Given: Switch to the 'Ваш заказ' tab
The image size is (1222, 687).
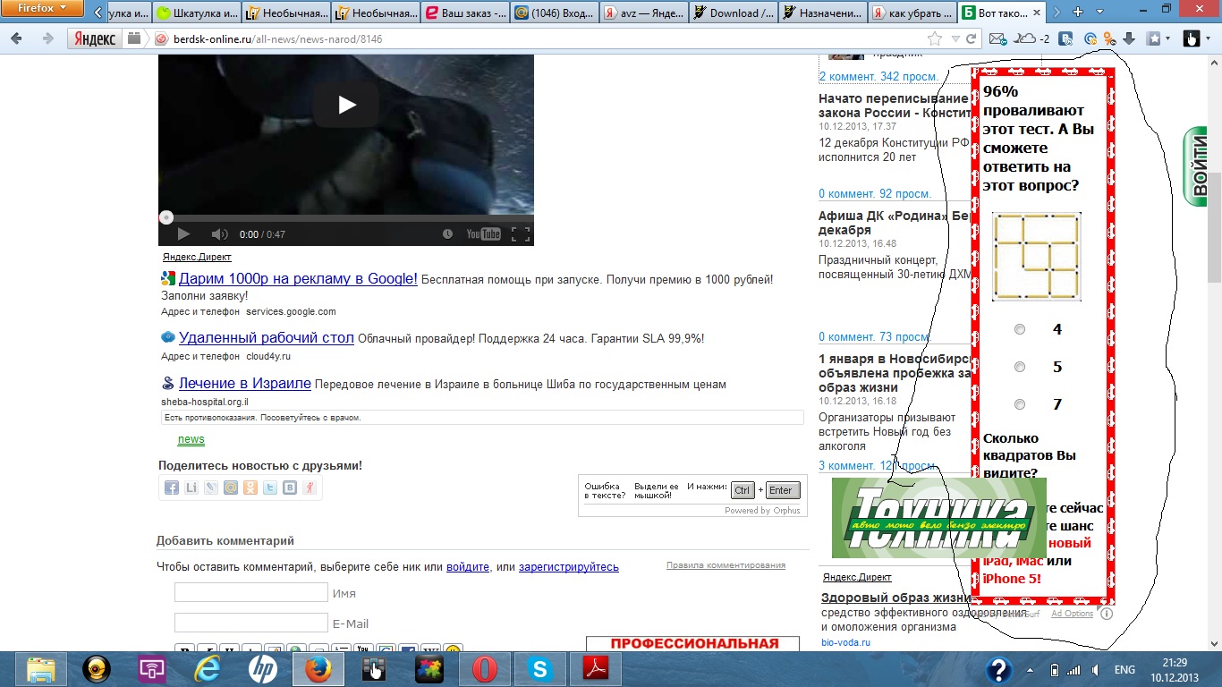Looking at the screenshot, I should point(465,13).
